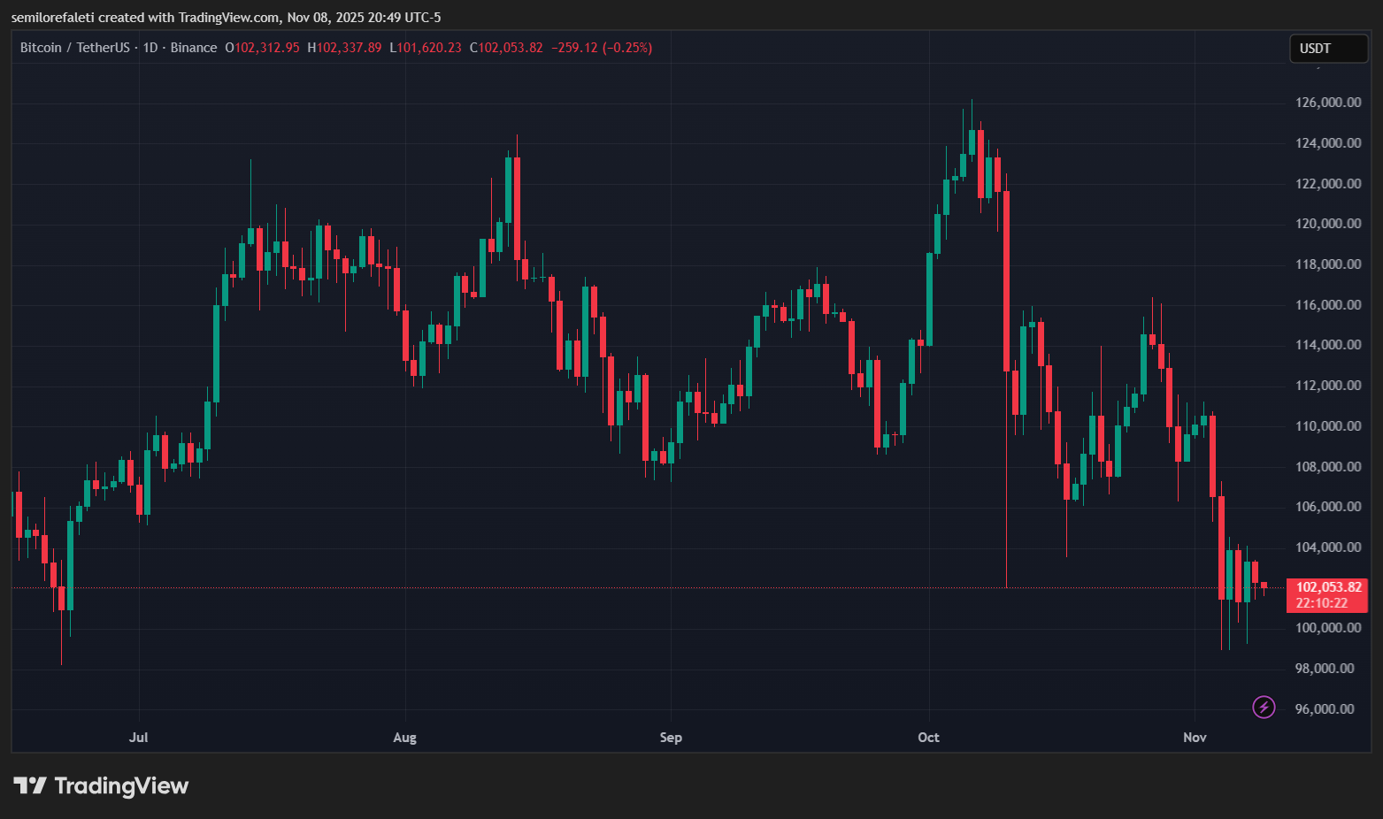Select the Nov label on the time axis
Image resolution: width=1383 pixels, height=819 pixels.
pos(1194,737)
